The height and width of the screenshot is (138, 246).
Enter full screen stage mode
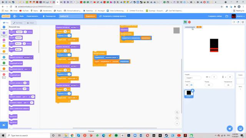click(243, 22)
